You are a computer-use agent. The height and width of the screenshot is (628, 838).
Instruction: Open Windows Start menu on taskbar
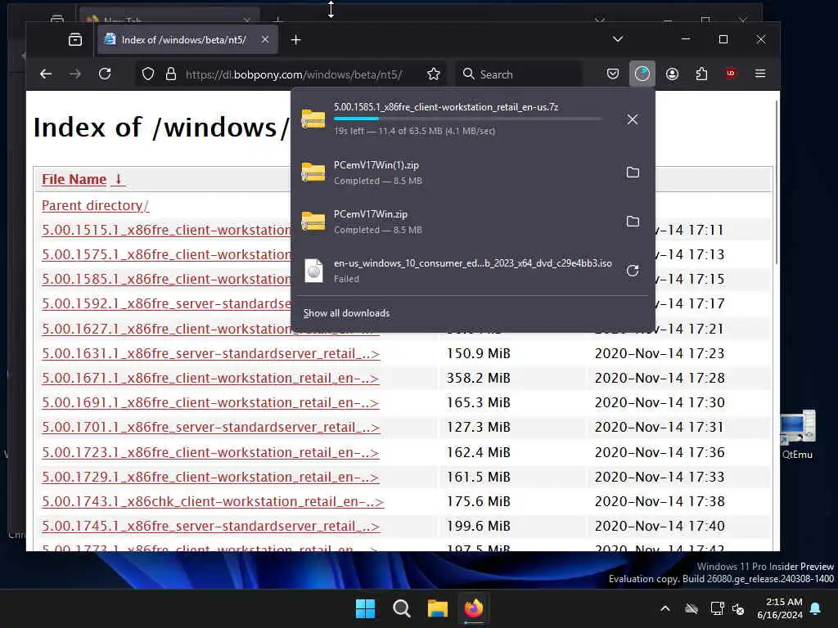tap(366, 608)
